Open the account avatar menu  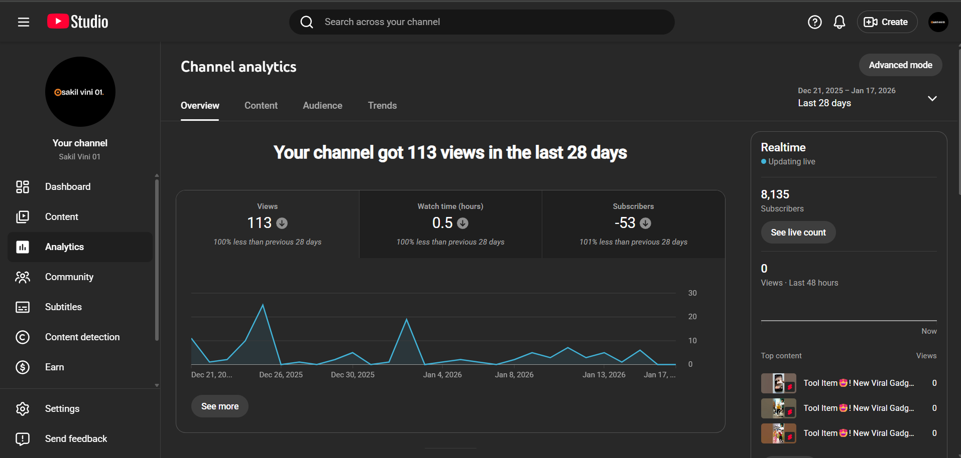(x=937, y=22)
